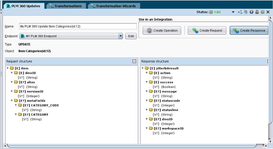
Task: Select the [E?] CATEGORY_CODE tree label
Action: tap(41, 105)
